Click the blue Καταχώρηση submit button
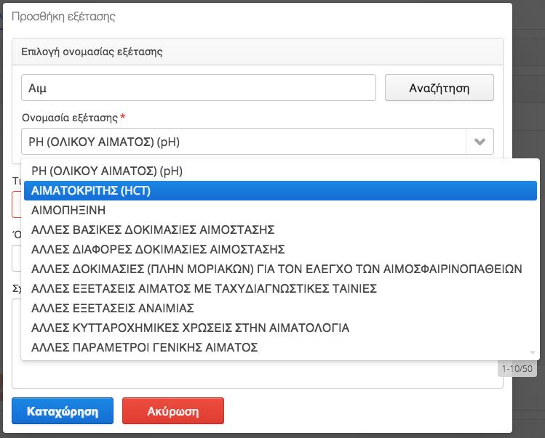This screenshot has width=545, height=438. click(x=63, y=411)
